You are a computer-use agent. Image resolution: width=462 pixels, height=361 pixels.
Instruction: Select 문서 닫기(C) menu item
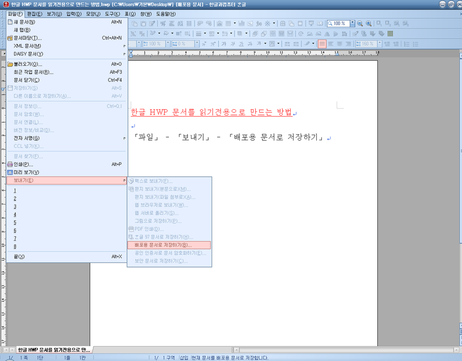(67, 80)
